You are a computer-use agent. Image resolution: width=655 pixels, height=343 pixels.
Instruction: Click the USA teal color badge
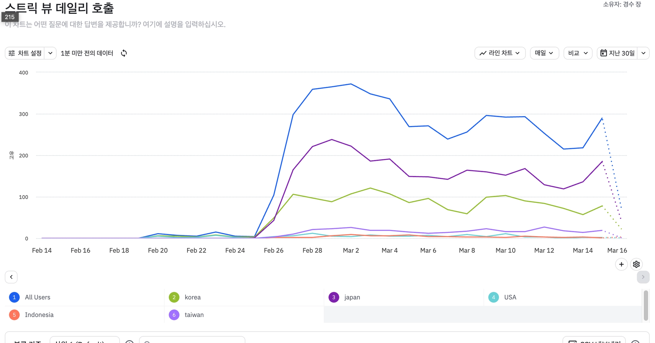(x=493, y=297)
